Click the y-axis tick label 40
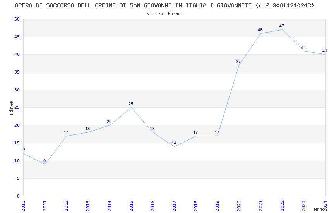 pos(17,54)
